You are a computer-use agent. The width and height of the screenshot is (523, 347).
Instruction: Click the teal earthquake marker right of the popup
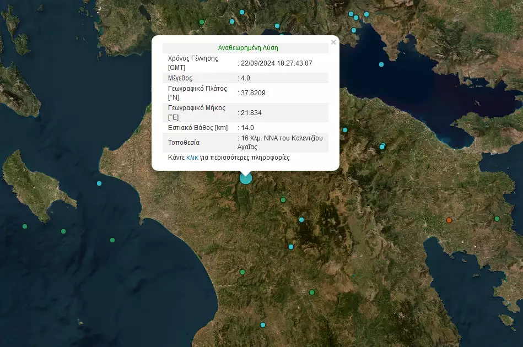tap(344, 131)
